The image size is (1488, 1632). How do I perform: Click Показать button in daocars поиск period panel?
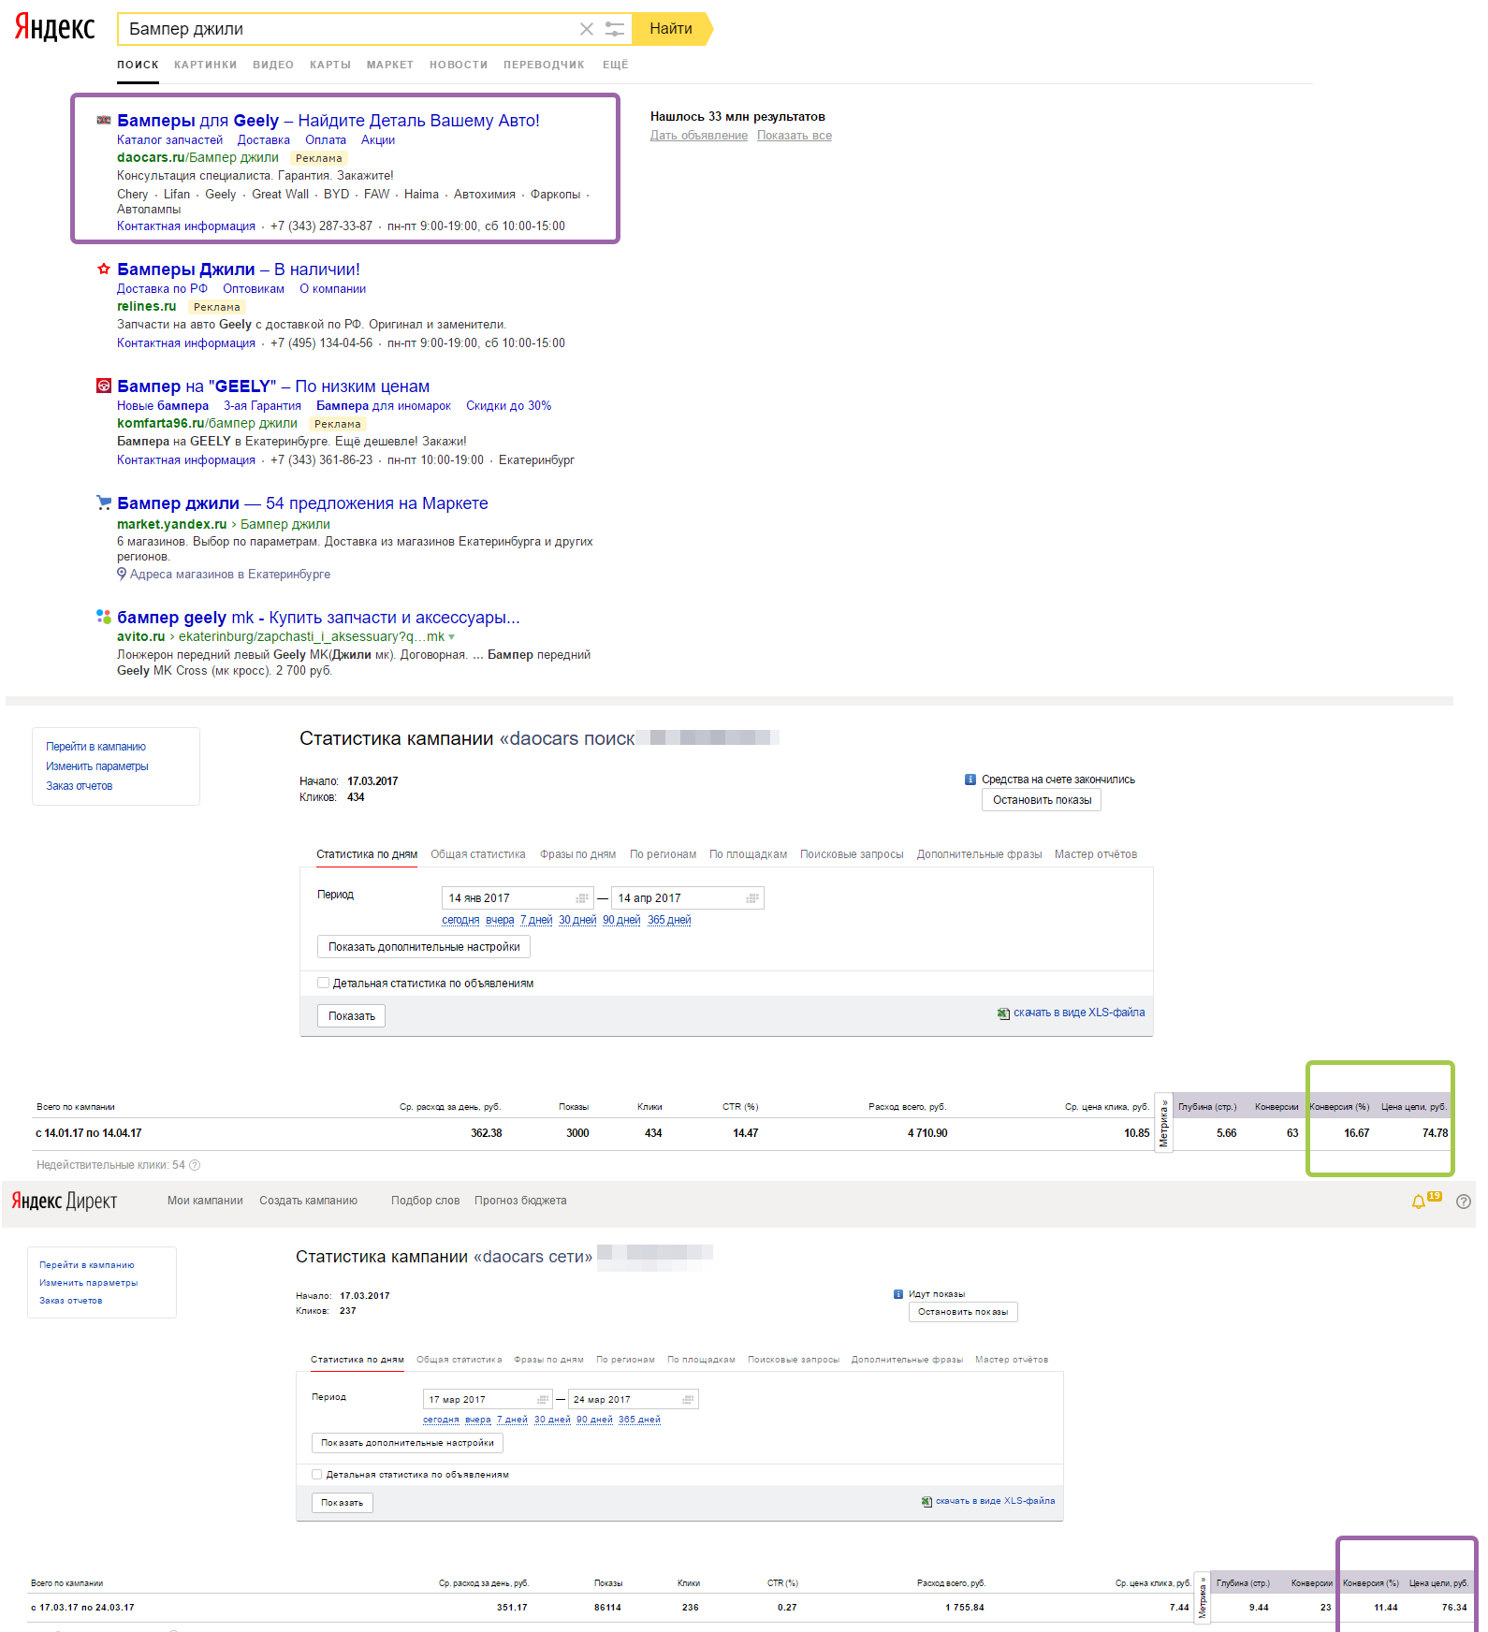tap(352, 1016)
